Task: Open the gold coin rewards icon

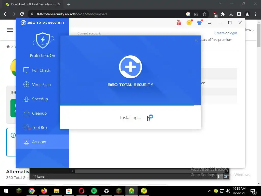Action: [x=189, y=22]
